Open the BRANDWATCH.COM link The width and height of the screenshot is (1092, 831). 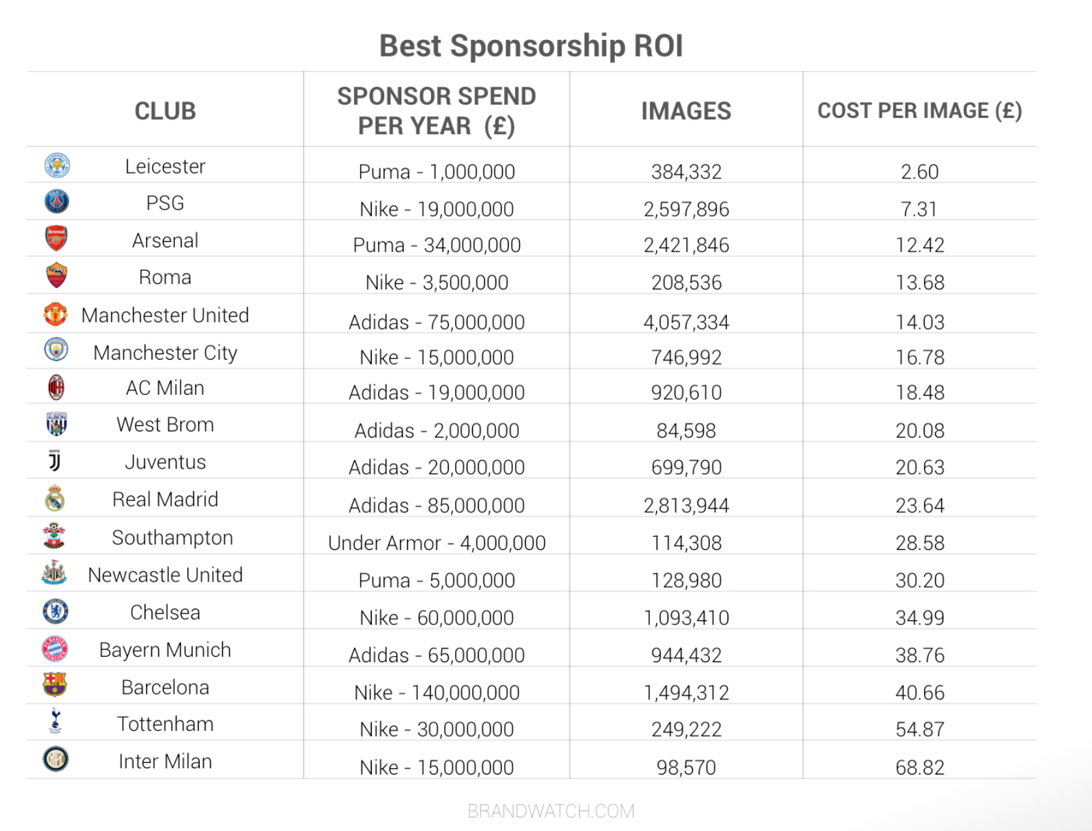point(551,811)
